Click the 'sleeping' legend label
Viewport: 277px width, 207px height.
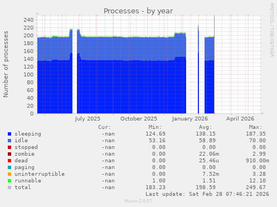click(28, 134)
